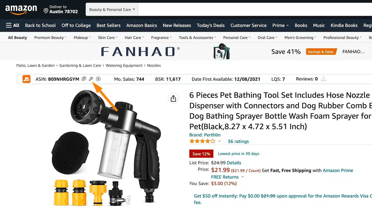This screenshot has width=372, height=208.
Task: Click the plus circle icon in the Jungle Scout bar
Action: [98, 79]
